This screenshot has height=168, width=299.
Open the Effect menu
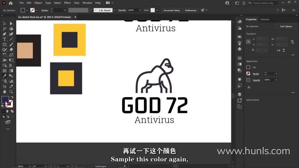click(x=67, y=3)
